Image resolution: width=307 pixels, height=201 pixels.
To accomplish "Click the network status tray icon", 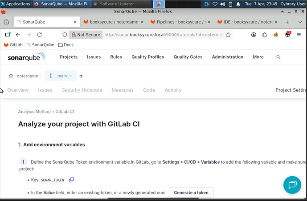I will pyautogui.click(x=215, y=4).
